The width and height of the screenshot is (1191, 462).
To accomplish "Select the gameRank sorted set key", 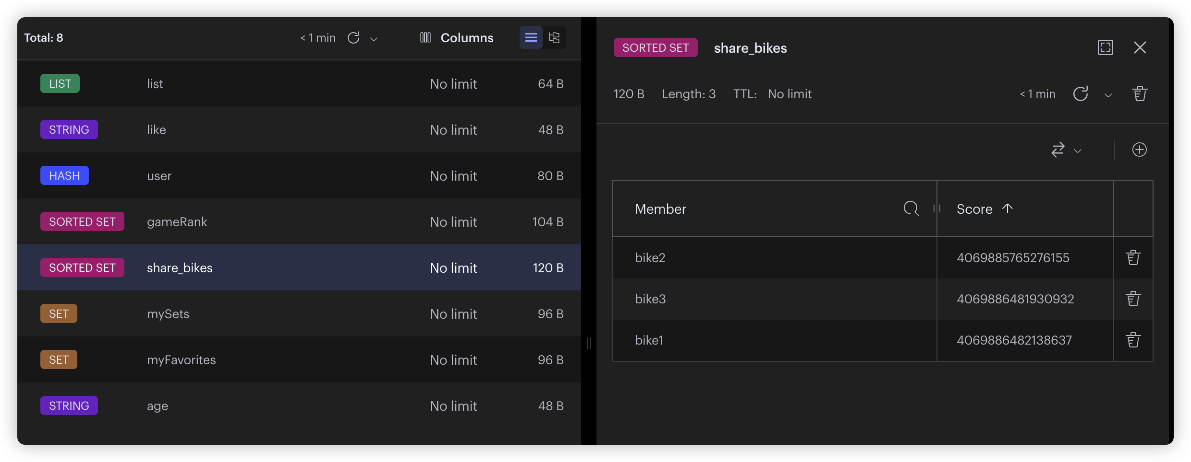I will point(177,222).
